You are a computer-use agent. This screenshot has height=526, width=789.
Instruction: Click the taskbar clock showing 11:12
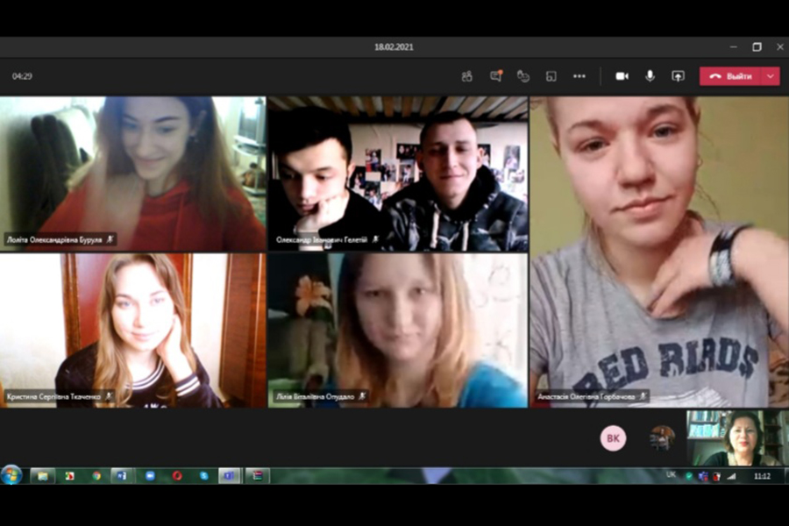762,476
